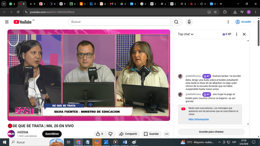Switch to the first Google tab
The image size is (260, 146).
(143, 4)
